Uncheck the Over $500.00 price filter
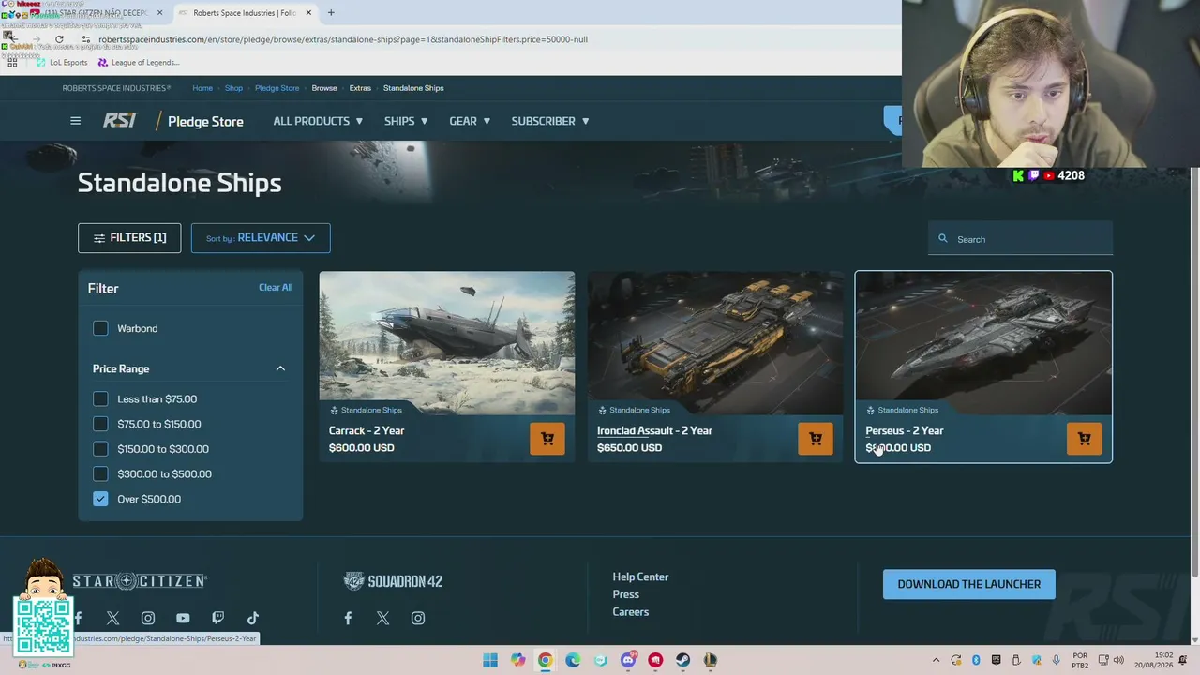Image resolution: width=1200 pixels, height=675 pixels. (x=100, y=499)
